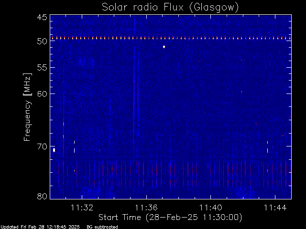Click the white square marker near 51 MHz
The width and height of the screenshot is (306, 229).
pyautogui.click(x=164, y=47)
